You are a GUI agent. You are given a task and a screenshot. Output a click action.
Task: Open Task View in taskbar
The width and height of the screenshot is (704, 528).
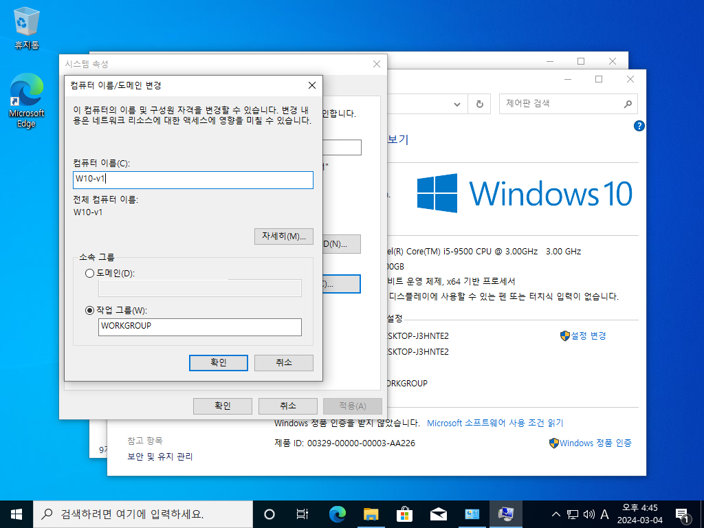tap(302, 514)
